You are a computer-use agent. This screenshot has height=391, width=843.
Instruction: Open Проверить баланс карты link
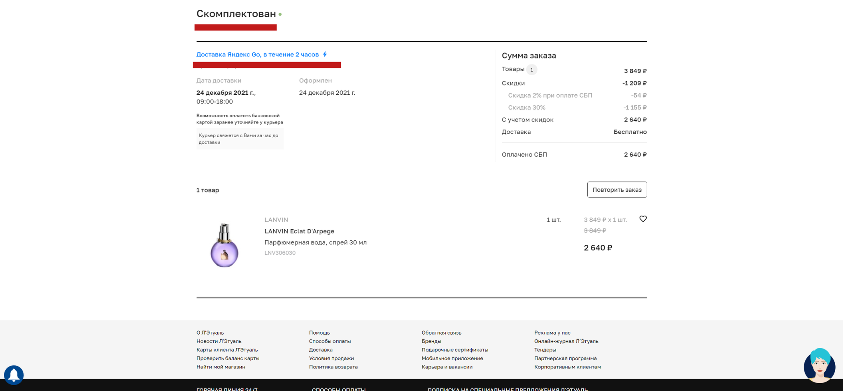point(228,358)
